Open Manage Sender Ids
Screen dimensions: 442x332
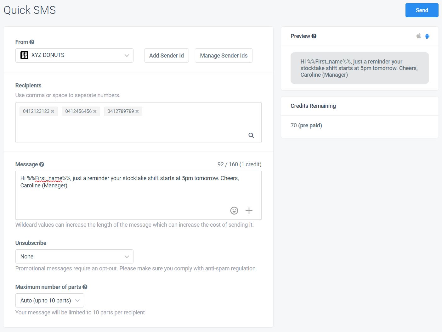(x=224, y=55)
